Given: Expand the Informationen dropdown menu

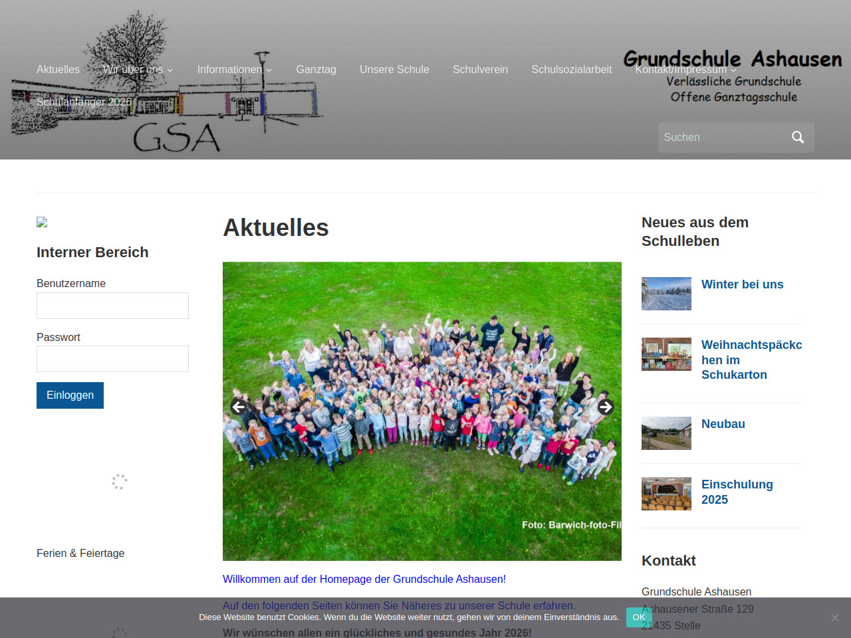Looking at the screenshot, I should [x=234, y=70].
